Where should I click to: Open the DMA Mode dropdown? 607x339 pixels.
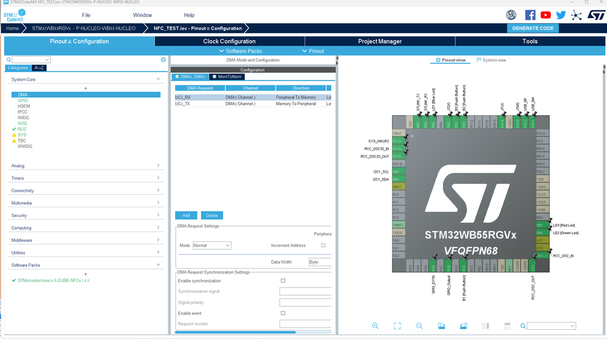click(x=212, y=246)
